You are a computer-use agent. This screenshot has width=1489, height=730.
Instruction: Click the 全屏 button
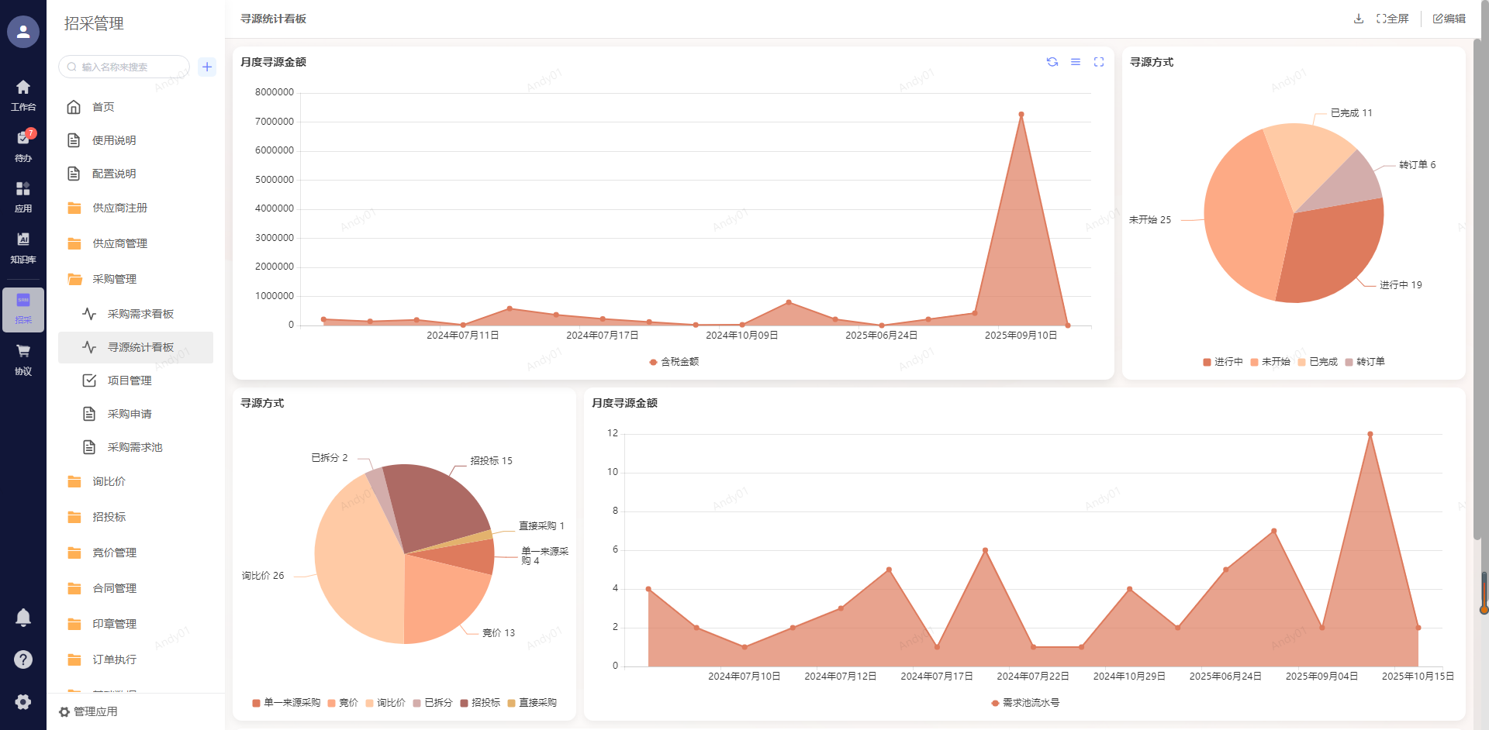pos(1393,19)
